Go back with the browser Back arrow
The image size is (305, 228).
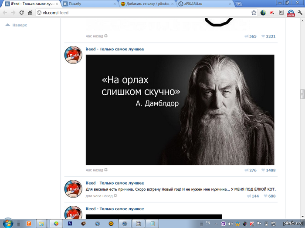[x=5, y=13]
